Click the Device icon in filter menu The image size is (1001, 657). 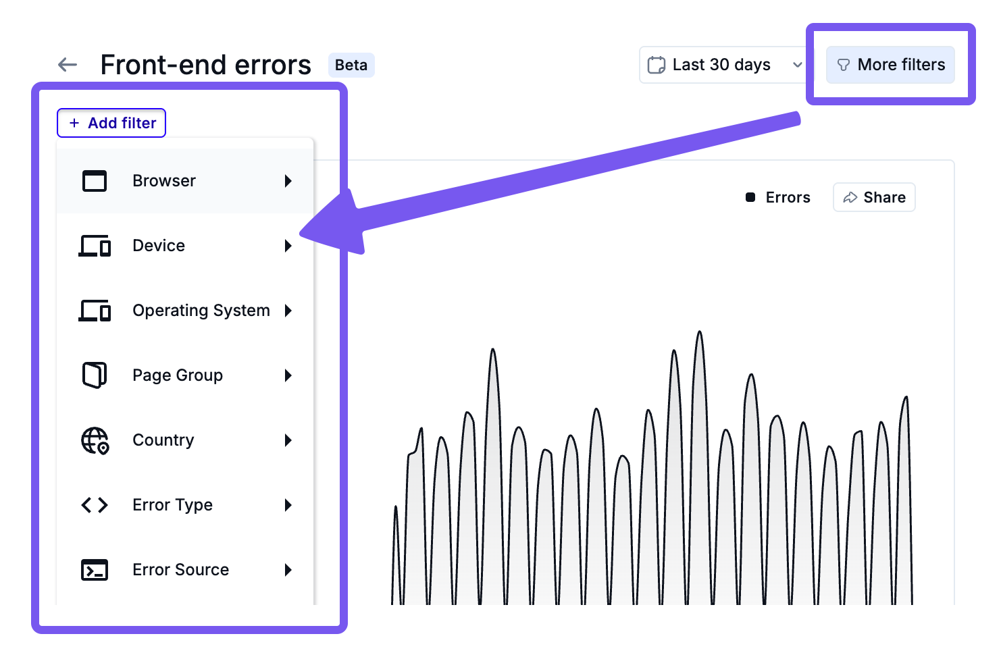click(x=95, y=246)
